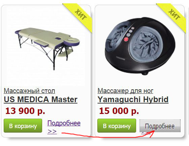Open the foot massager product image
The image size is (189, 146).
[140, 47]
